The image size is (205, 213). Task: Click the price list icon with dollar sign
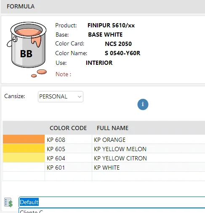coord(8,202)
